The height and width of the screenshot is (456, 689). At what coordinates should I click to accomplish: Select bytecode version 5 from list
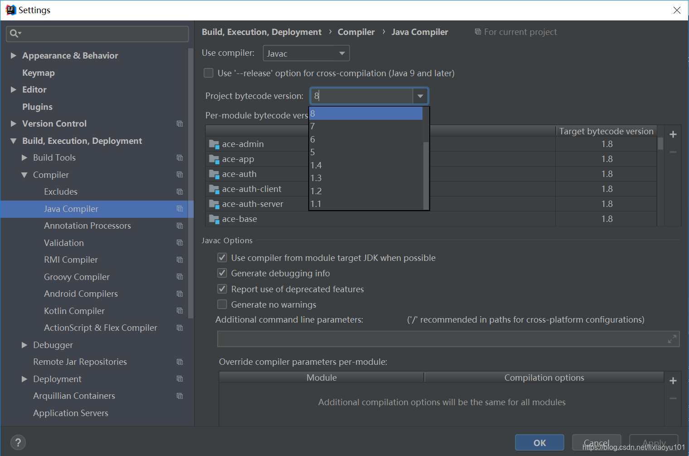click(366, 152)
